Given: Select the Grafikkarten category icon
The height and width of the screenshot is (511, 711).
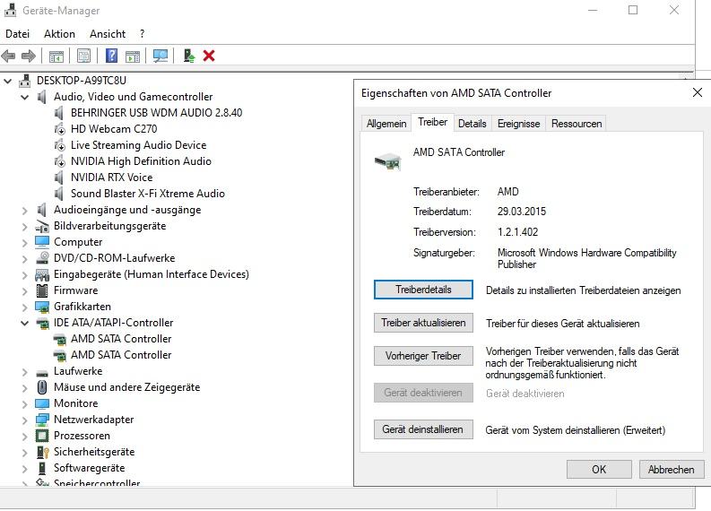Looking at the screenshot, I should pos(42,307).
